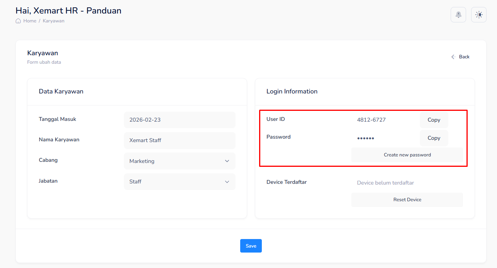
Task: Click the home icon in breadcrumb
Action: (x=18, y=21)
